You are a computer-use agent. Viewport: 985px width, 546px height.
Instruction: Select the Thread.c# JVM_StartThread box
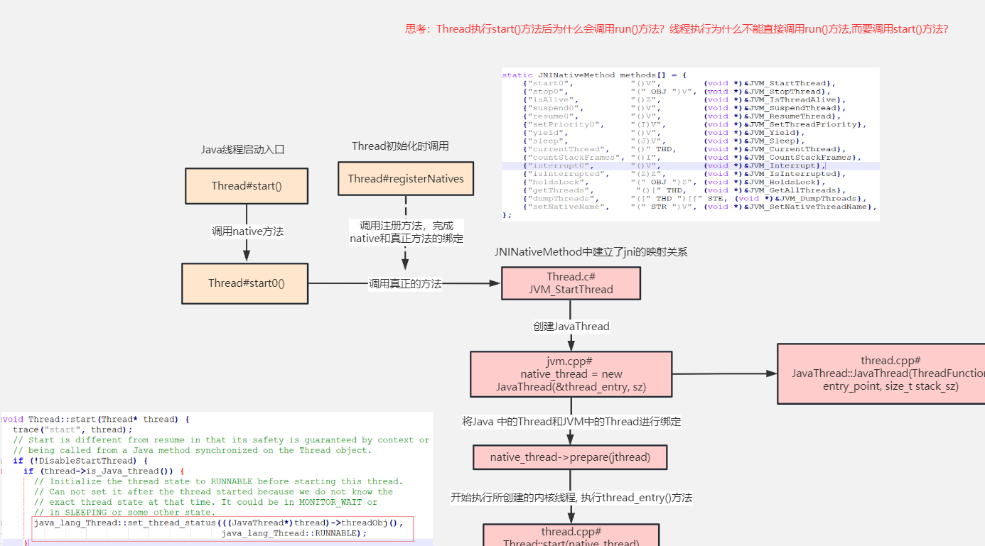(x=571, y=283)
